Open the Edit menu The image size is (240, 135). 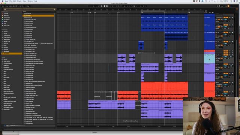click(14, 1)
